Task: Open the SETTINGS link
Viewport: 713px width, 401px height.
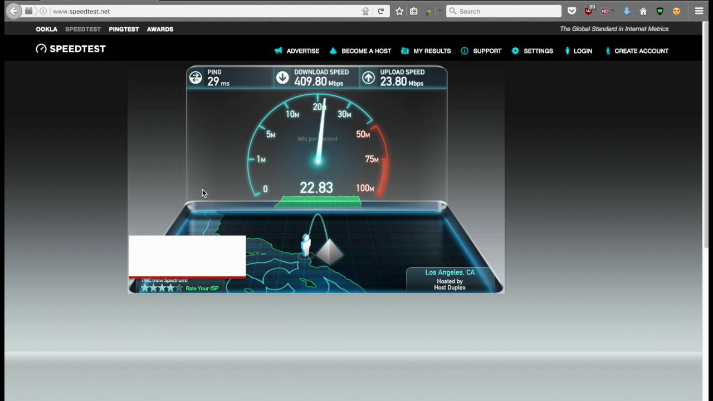Action: (539, 51)
